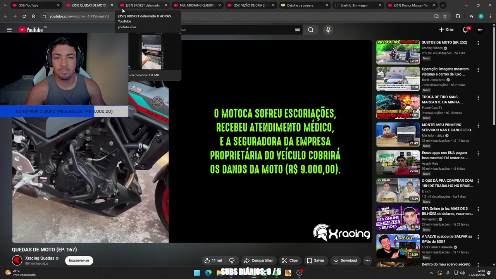
Task: Open Microsoft Edge from the taskbar
Action: point(208,273)
